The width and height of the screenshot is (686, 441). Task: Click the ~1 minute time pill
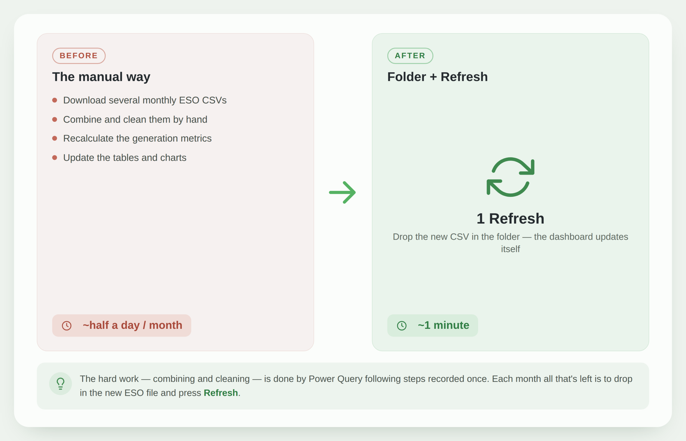(x=433, y=325)
